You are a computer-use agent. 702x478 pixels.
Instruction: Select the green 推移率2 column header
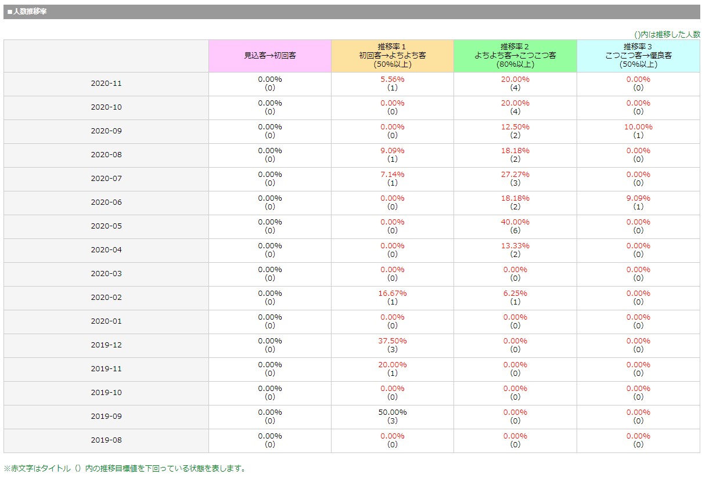(515, 56)
